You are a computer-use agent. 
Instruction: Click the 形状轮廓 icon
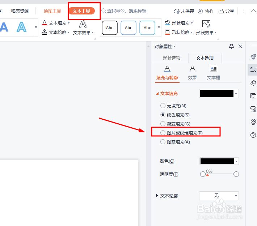(x=168, y=32)
